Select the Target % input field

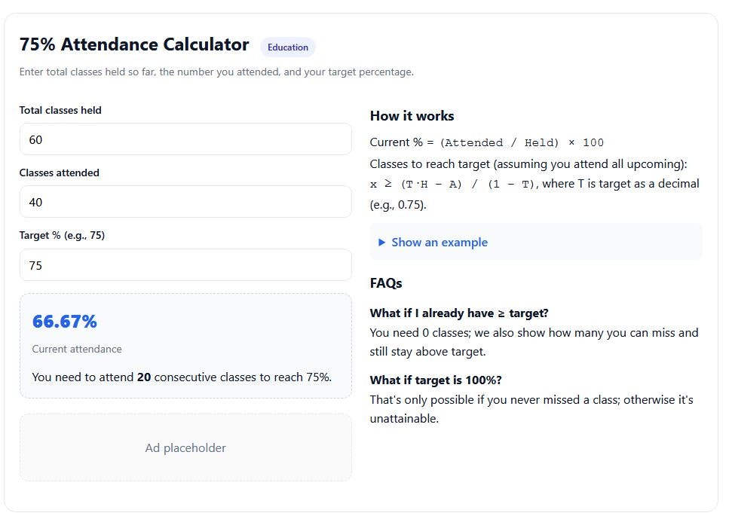[185, 264]
